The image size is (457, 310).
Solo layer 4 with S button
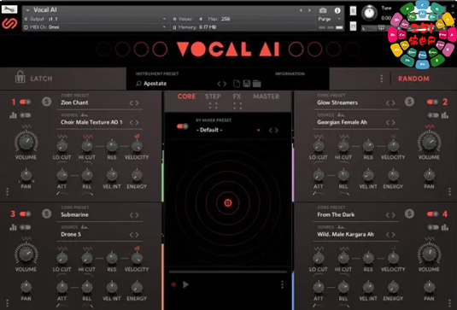click(409, 213)
